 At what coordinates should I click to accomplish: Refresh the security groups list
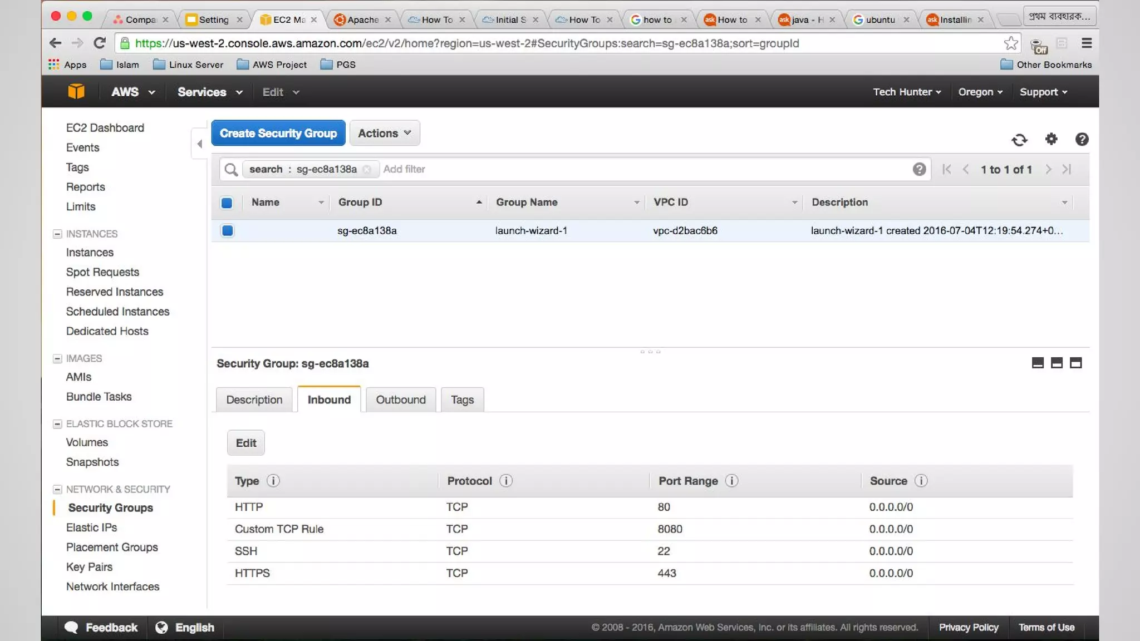click(x=1019, y=140)
